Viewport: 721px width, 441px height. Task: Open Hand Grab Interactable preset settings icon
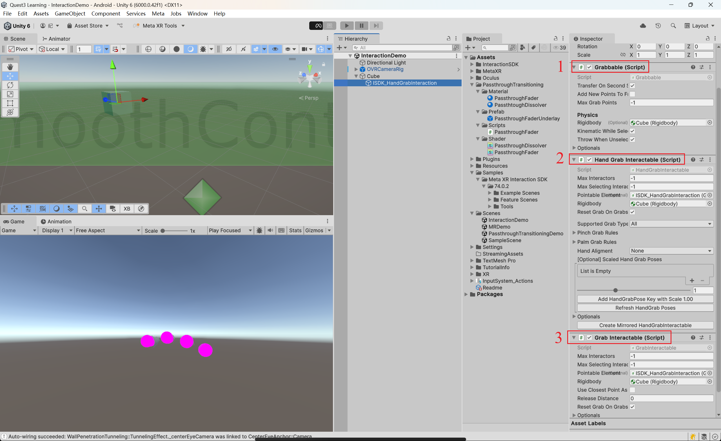click(x=702, y=160)
